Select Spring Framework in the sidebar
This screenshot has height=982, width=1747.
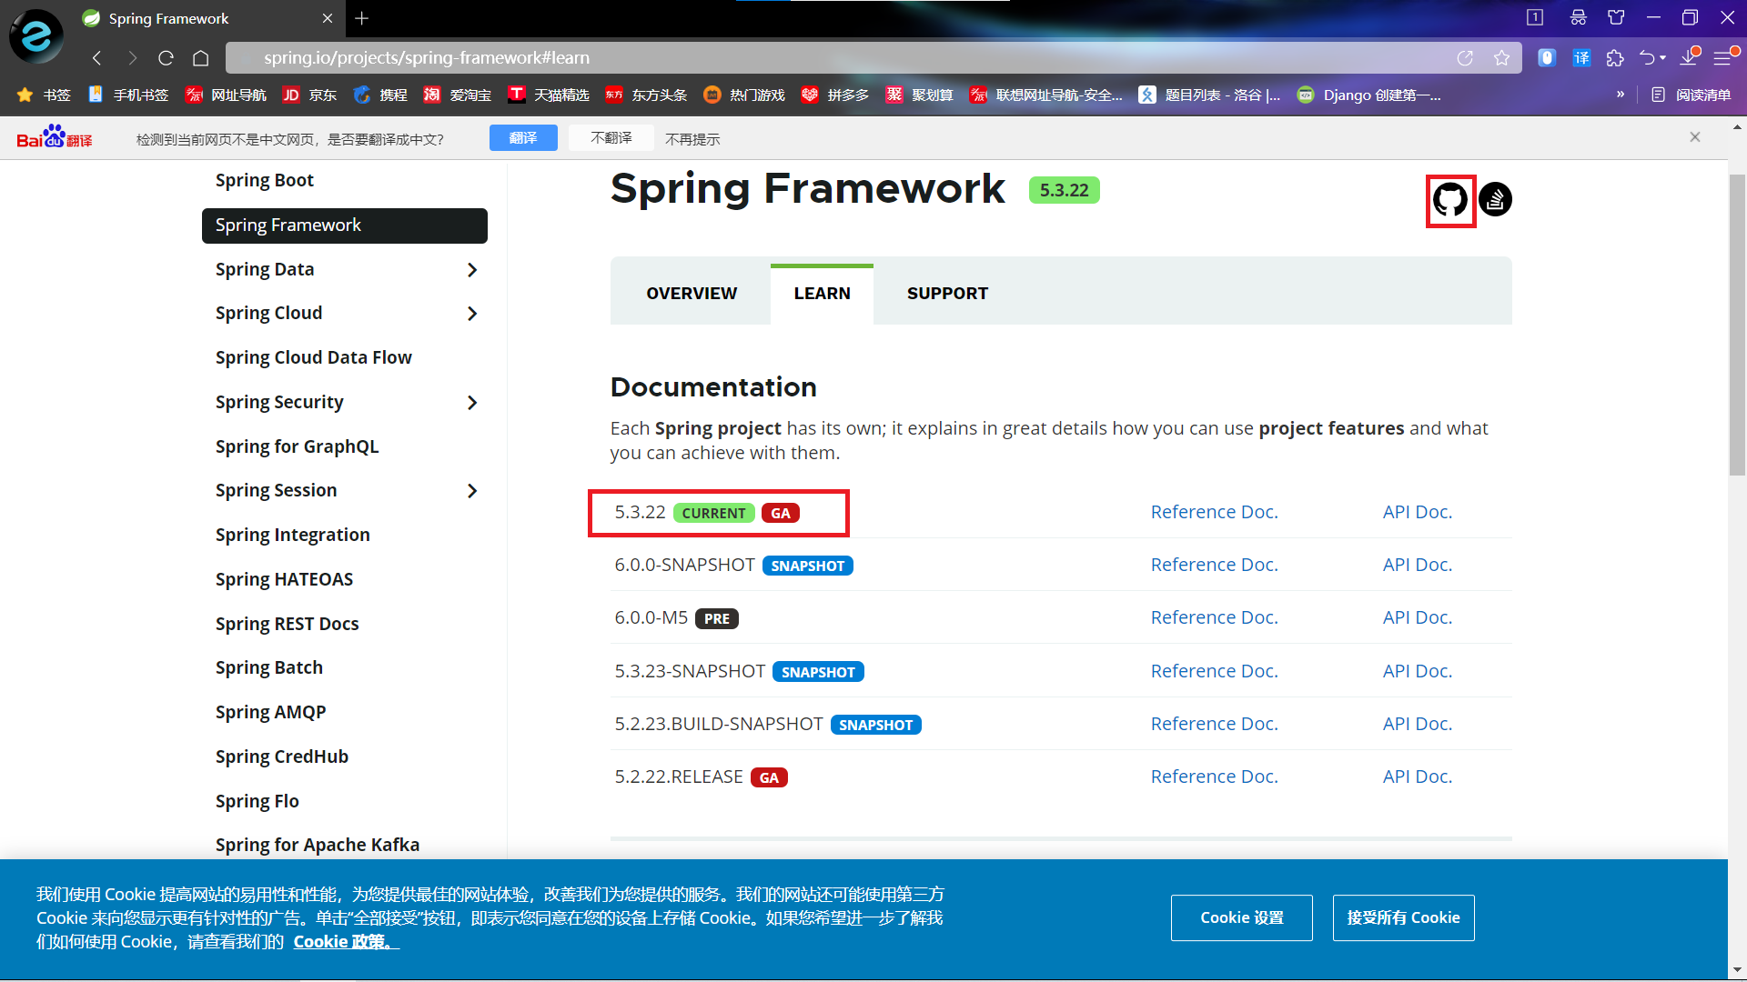(344, 225)
